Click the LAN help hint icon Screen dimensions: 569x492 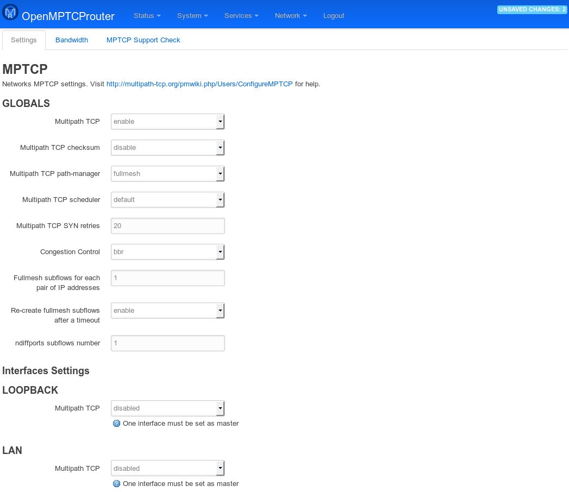coord(116,484)
